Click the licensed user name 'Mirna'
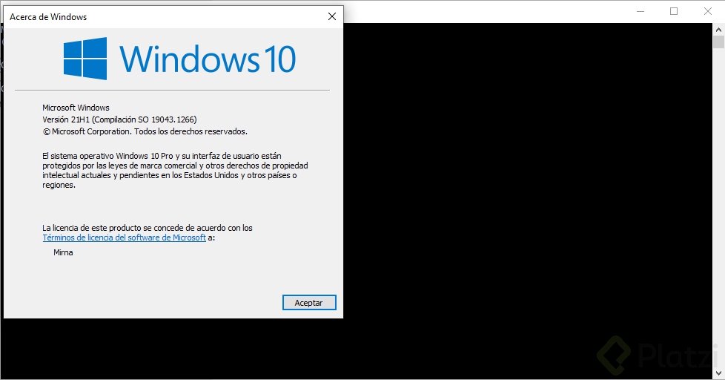 [63, 252]
